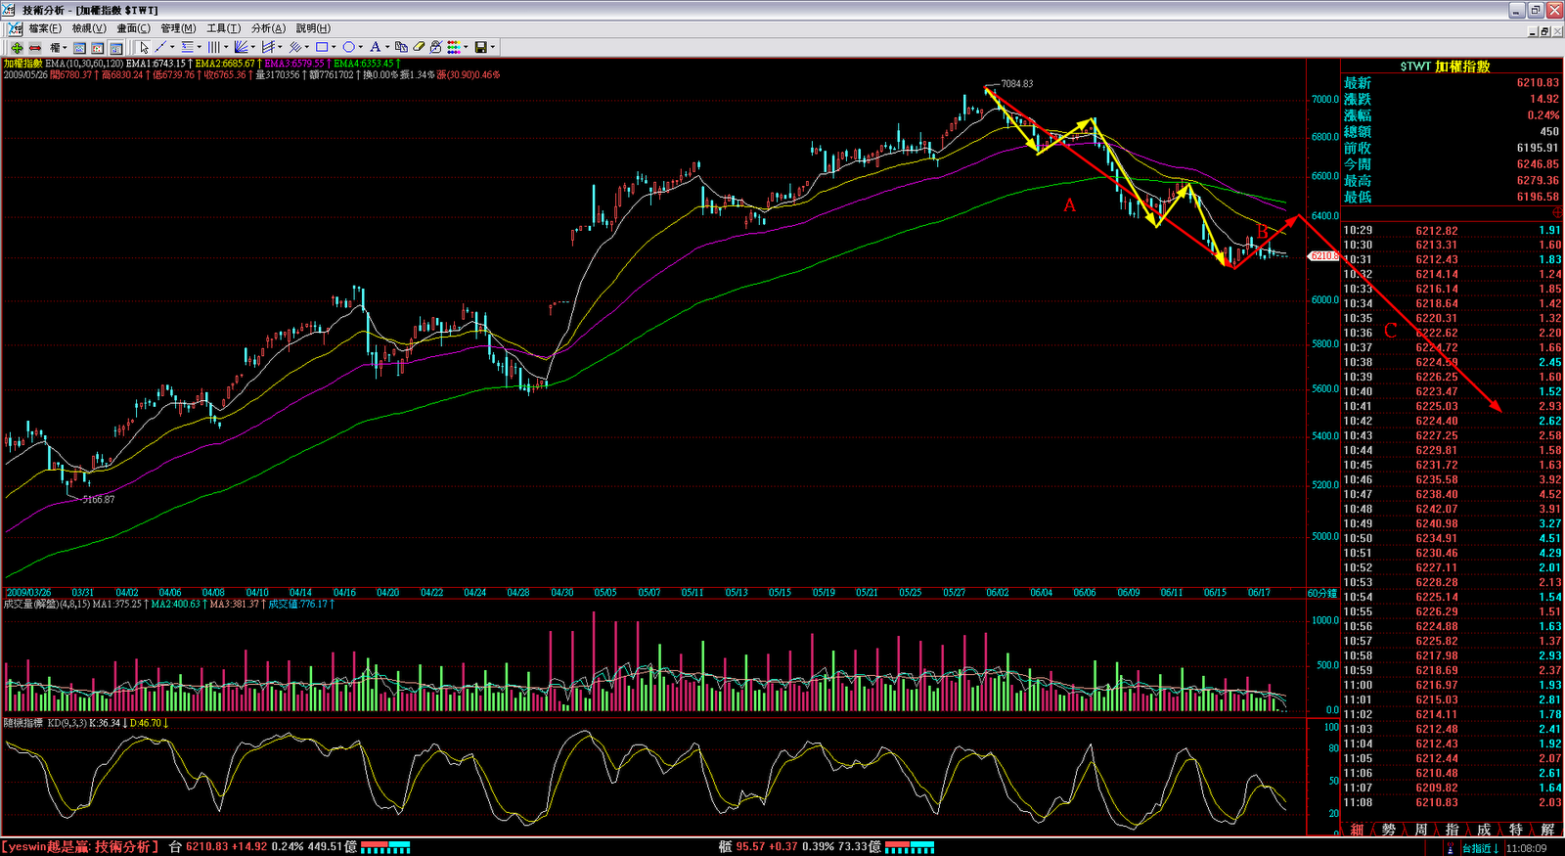Expand the trend line tool options arrow
Image resolution: width=1565 pixels, height=856 pixels.
tap(172, 47)
